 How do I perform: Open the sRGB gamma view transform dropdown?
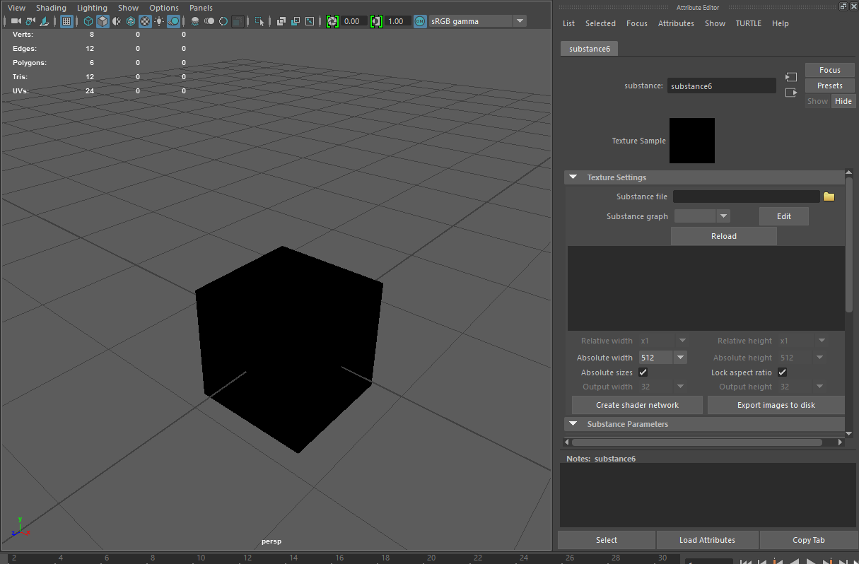[520, 20]
